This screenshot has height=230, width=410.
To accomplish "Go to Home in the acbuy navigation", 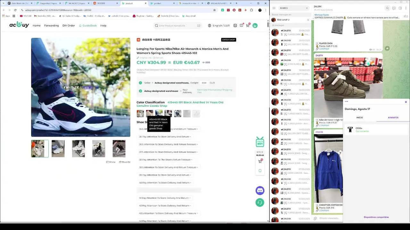I will (37, 26).
